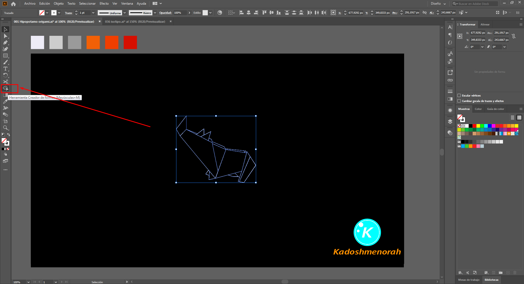Switch Muestras panel to list view
524x284 pixels.
(513, 118)
